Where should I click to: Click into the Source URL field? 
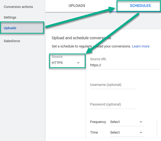pos(124,65)
